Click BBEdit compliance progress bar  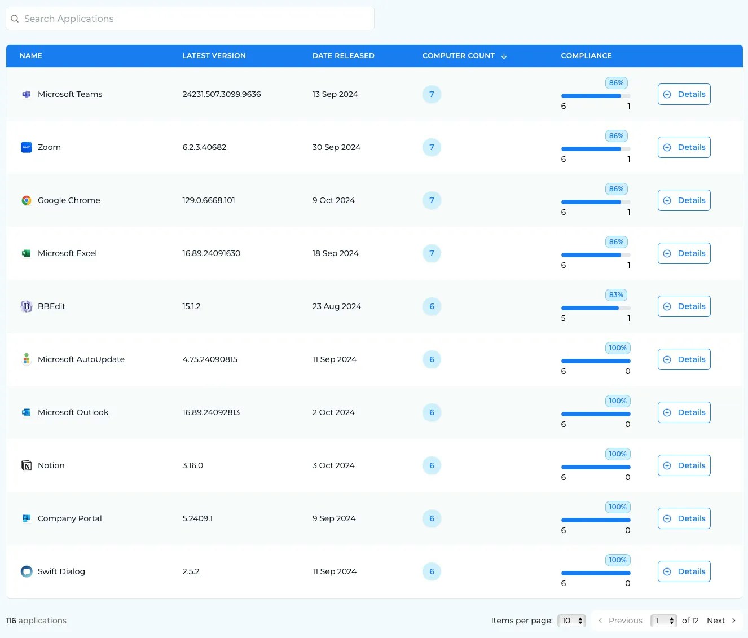point(596,308)
